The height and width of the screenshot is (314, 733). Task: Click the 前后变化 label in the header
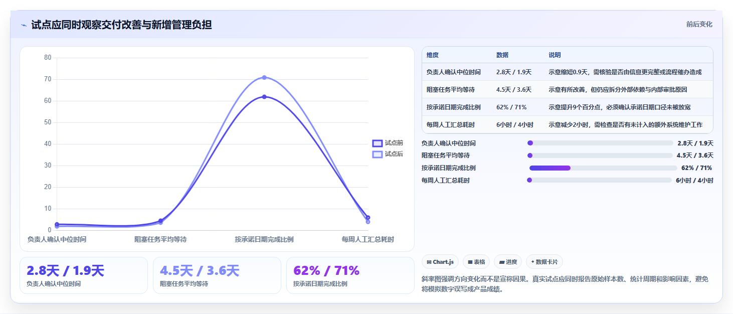tap(699, 25)
